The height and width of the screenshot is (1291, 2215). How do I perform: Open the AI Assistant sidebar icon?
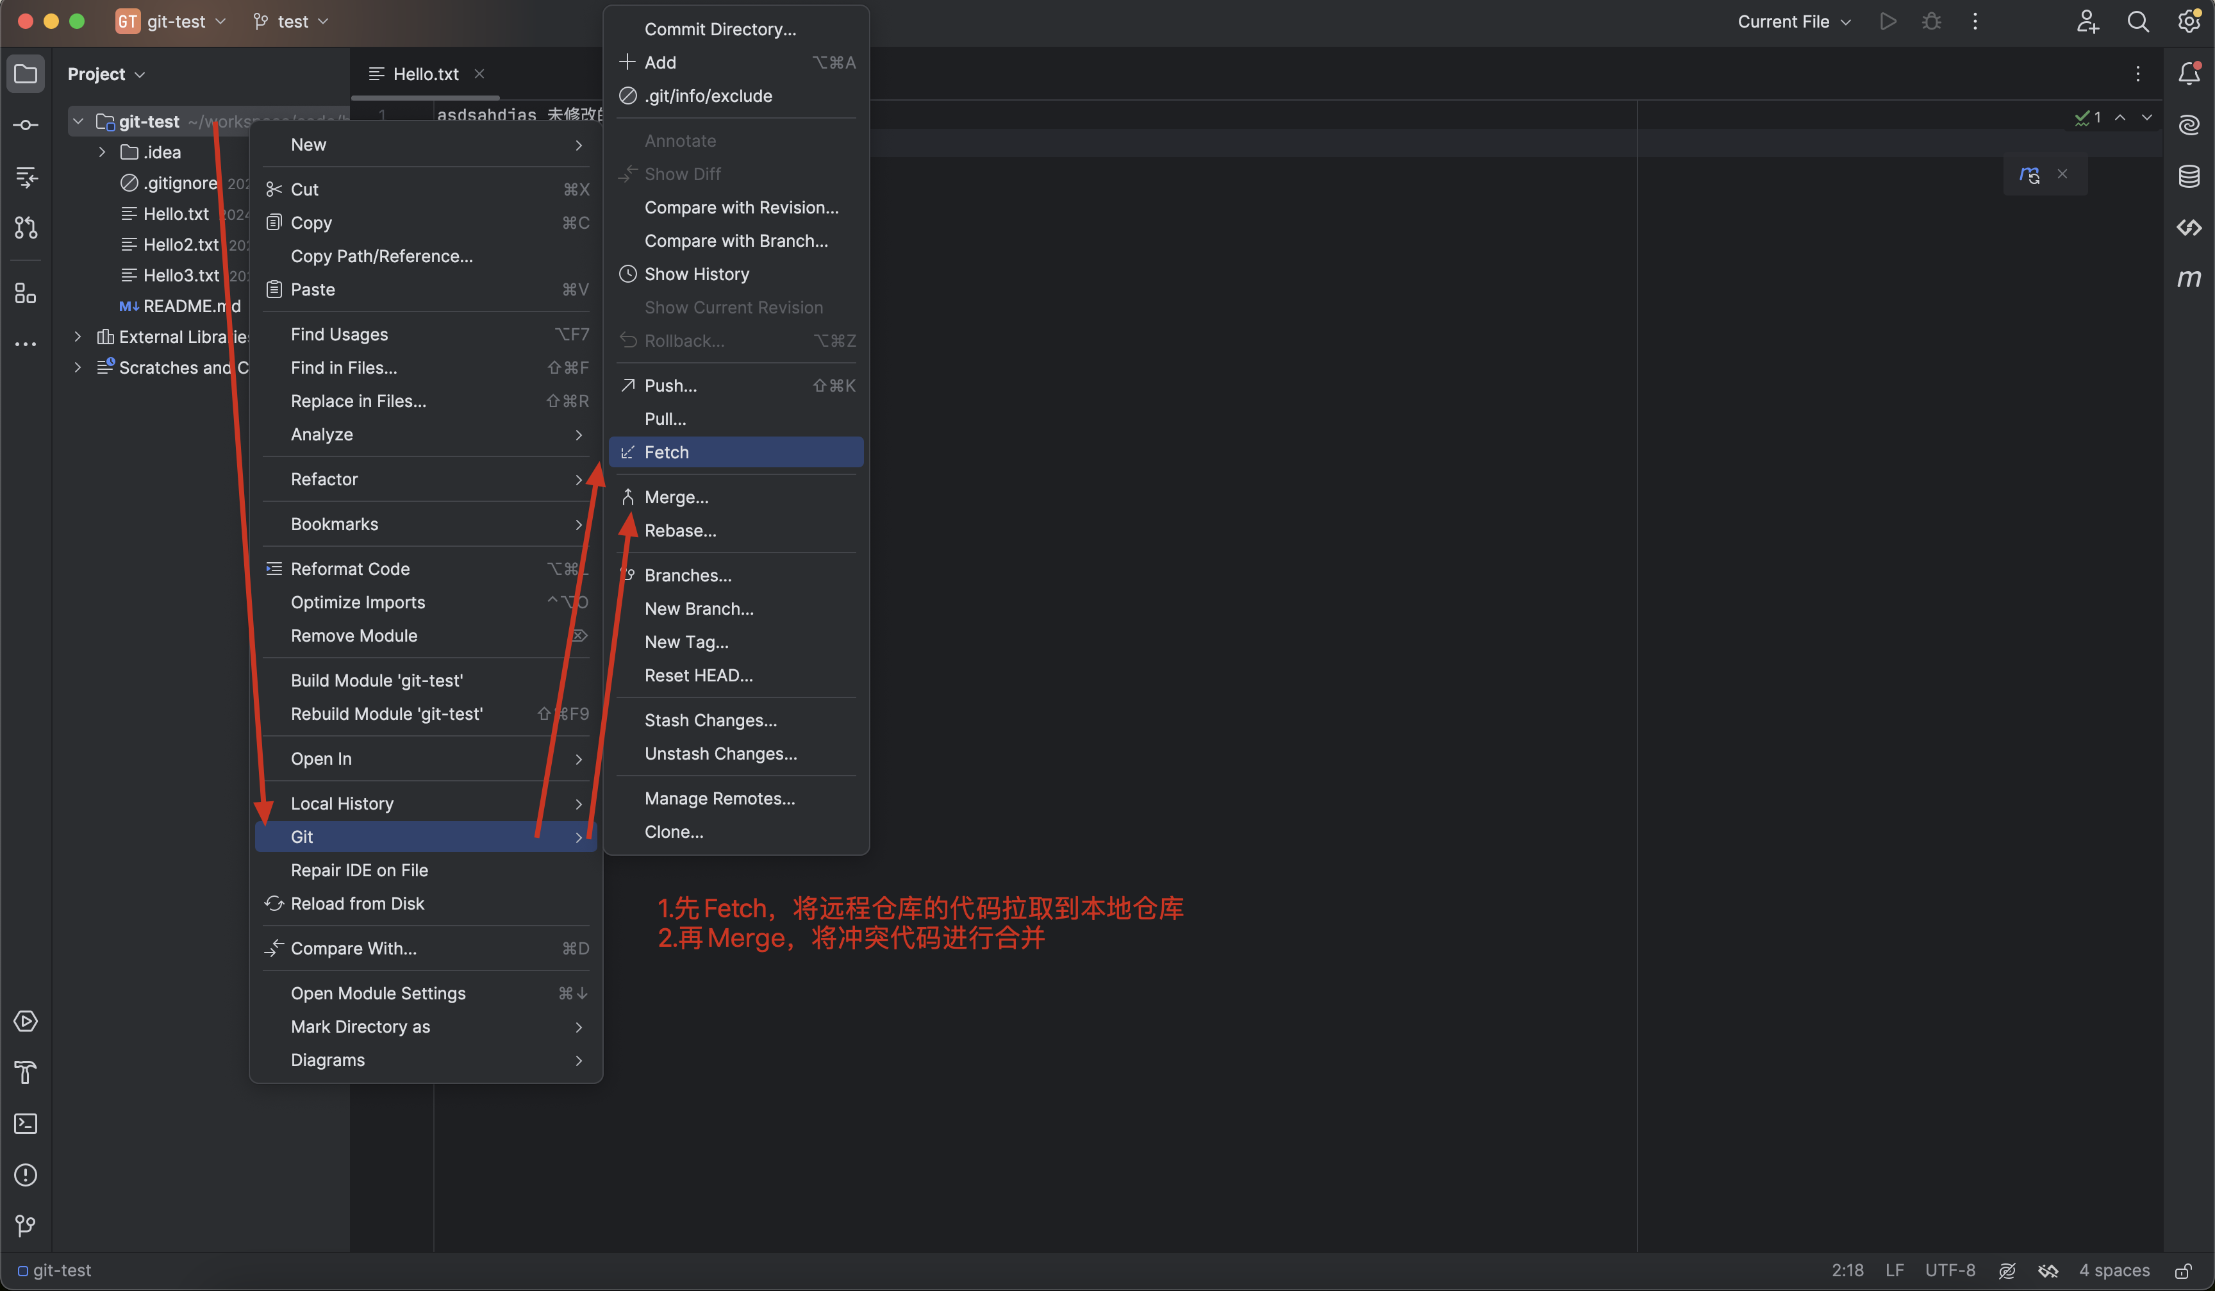point(2189,125)
